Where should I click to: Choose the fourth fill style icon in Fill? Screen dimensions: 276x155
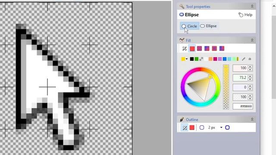[x=214, y=49]
